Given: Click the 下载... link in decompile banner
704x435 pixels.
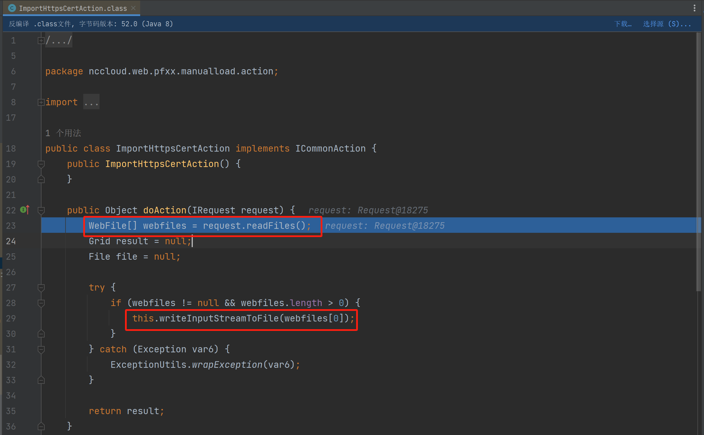Looking at the screenshot, I should [x=622, y=24].
